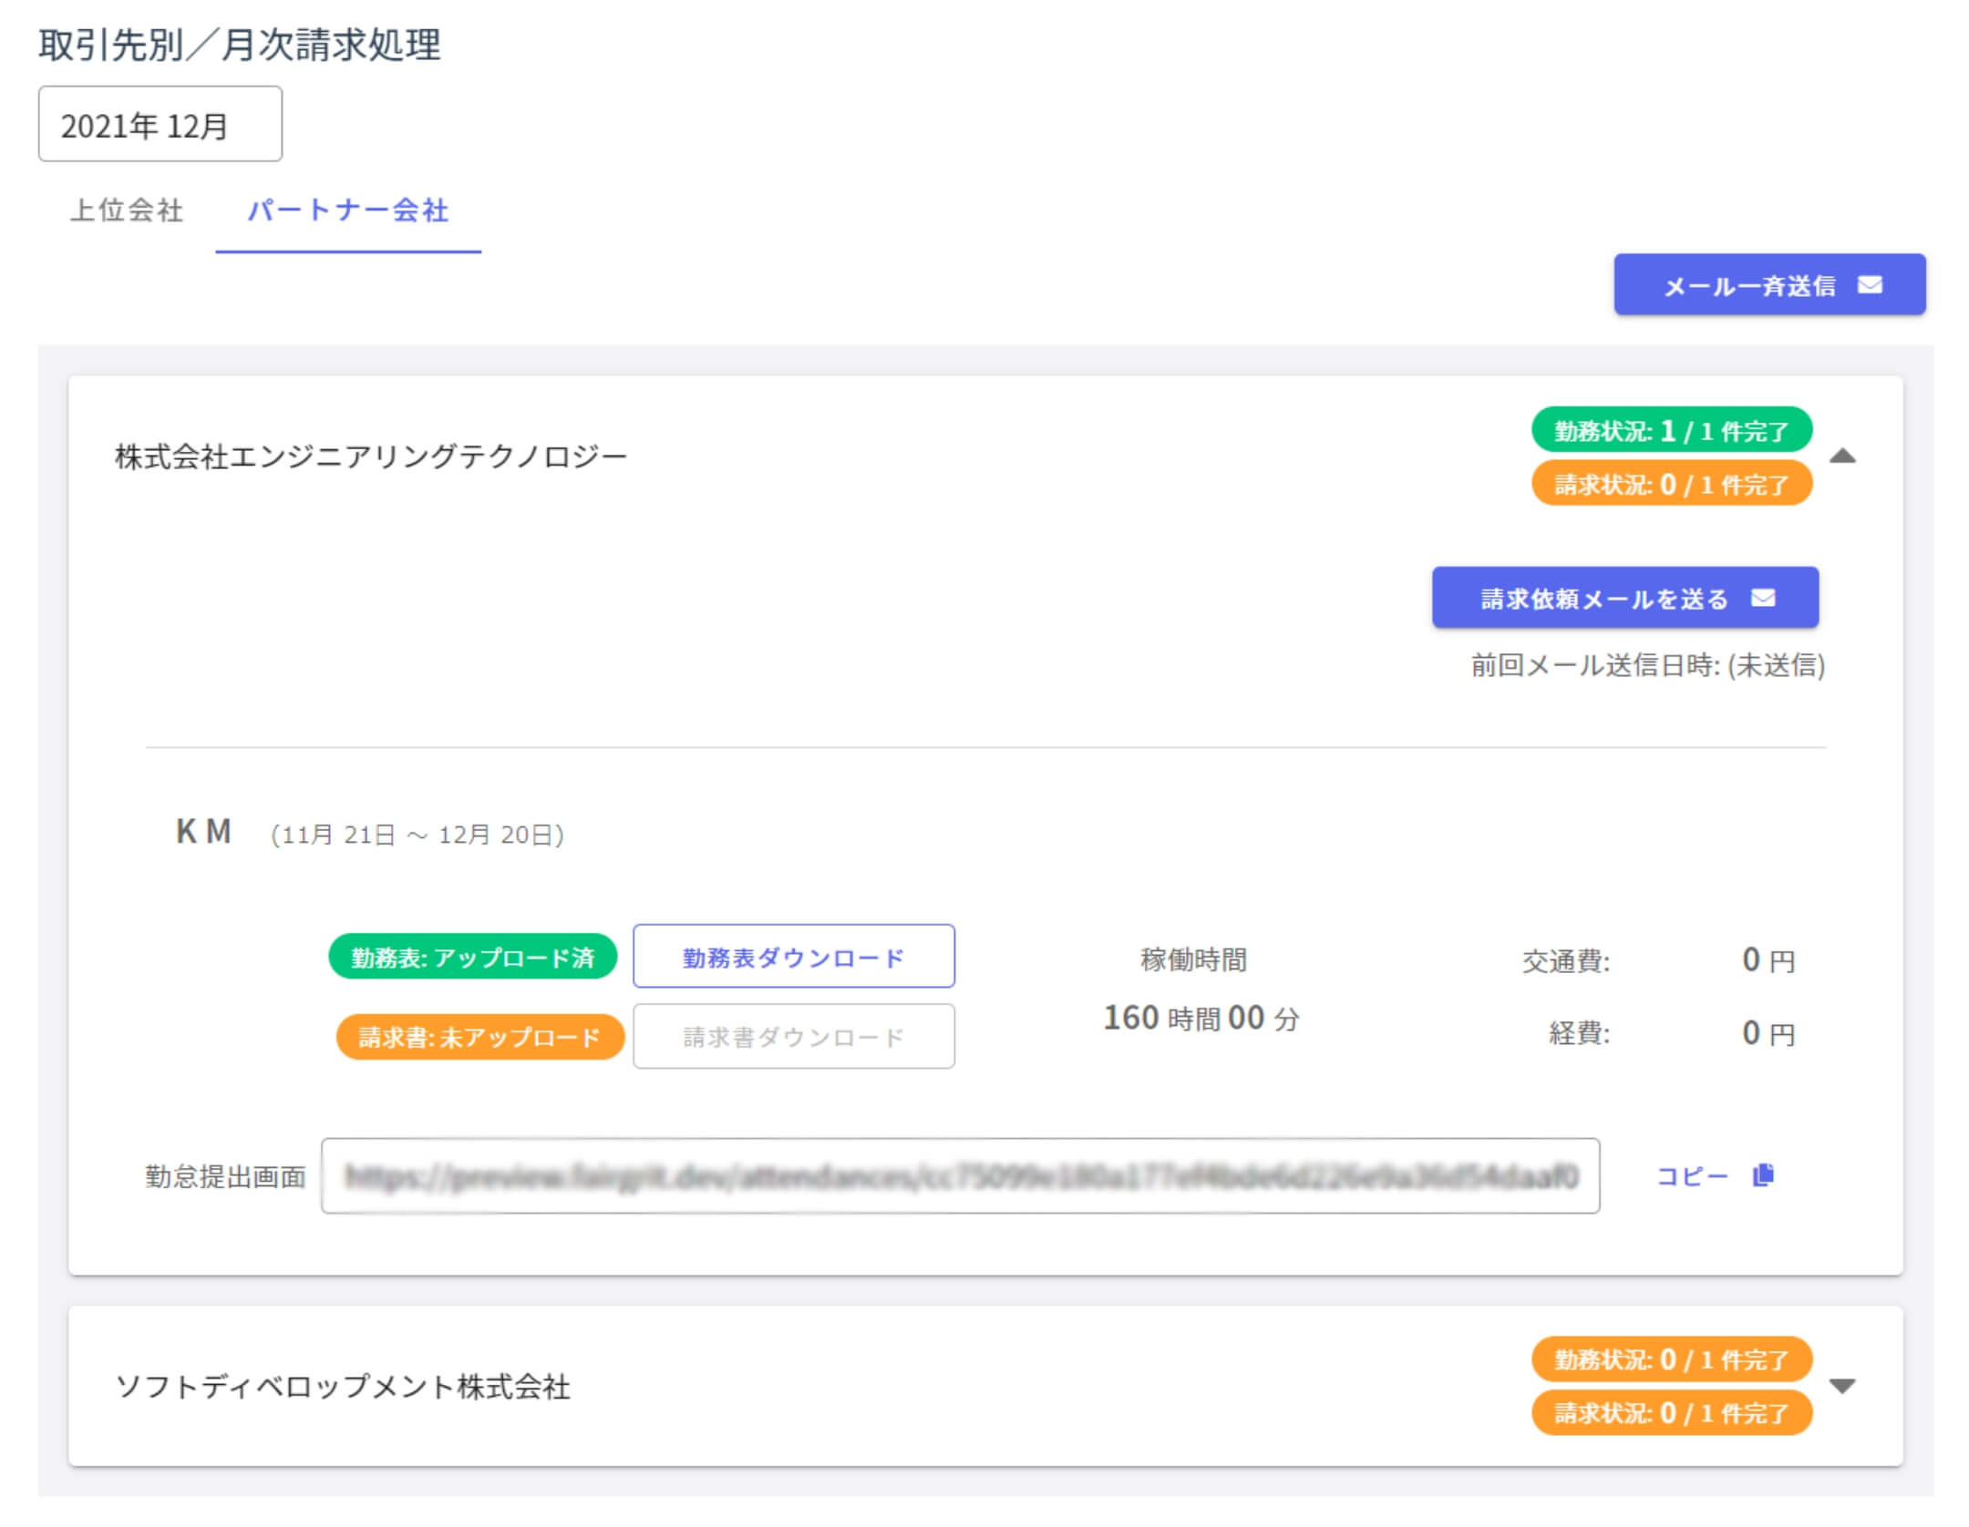Click envelope icon in 請求依頼メールを送る button
This screenshot has width=1969, height=1527.
[x=1763, y=598]
